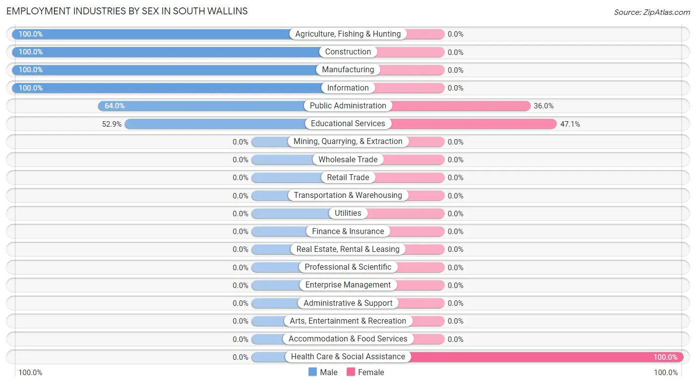
Task: Select the Enterprise Management label
Action: (x=348, y=285)
